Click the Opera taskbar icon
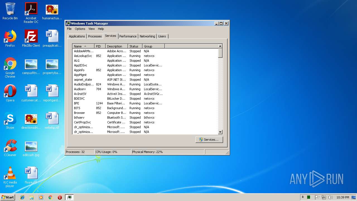Image resolution: width=357 pixels, height=201 pixels. pos(60,197)
